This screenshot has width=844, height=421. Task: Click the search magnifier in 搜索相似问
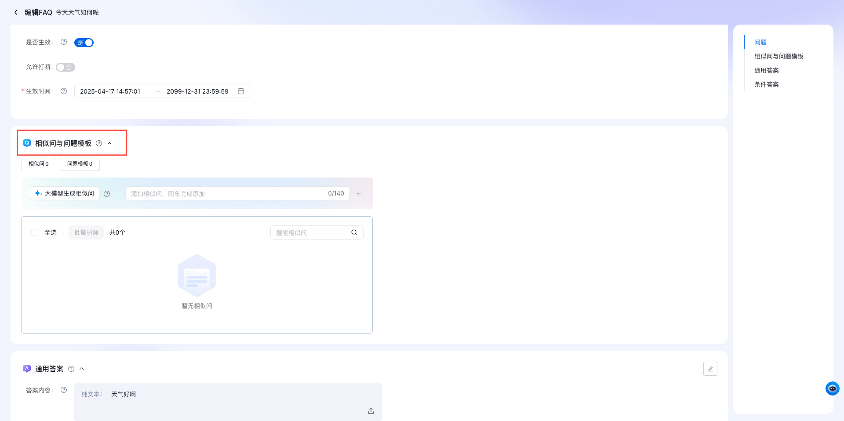[354, 232]
